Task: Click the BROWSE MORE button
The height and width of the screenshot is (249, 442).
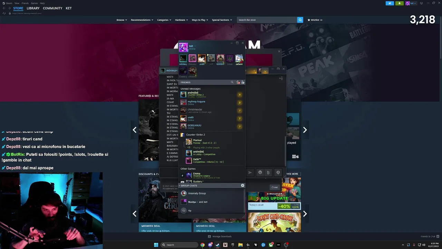Action: click(x=293, y=174)
